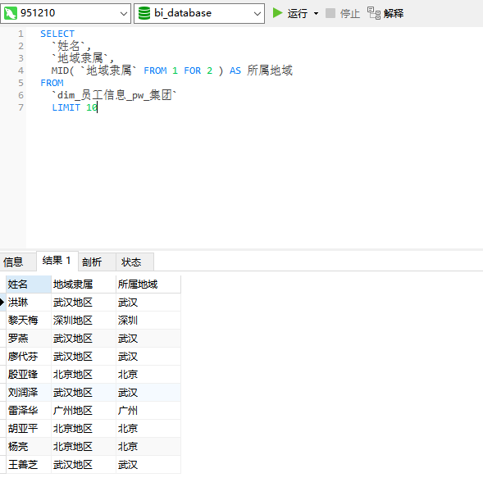483x487 pixels.
Task: Click the current row arrow marker beside 洪琳
Action: [x=2, y=302]
